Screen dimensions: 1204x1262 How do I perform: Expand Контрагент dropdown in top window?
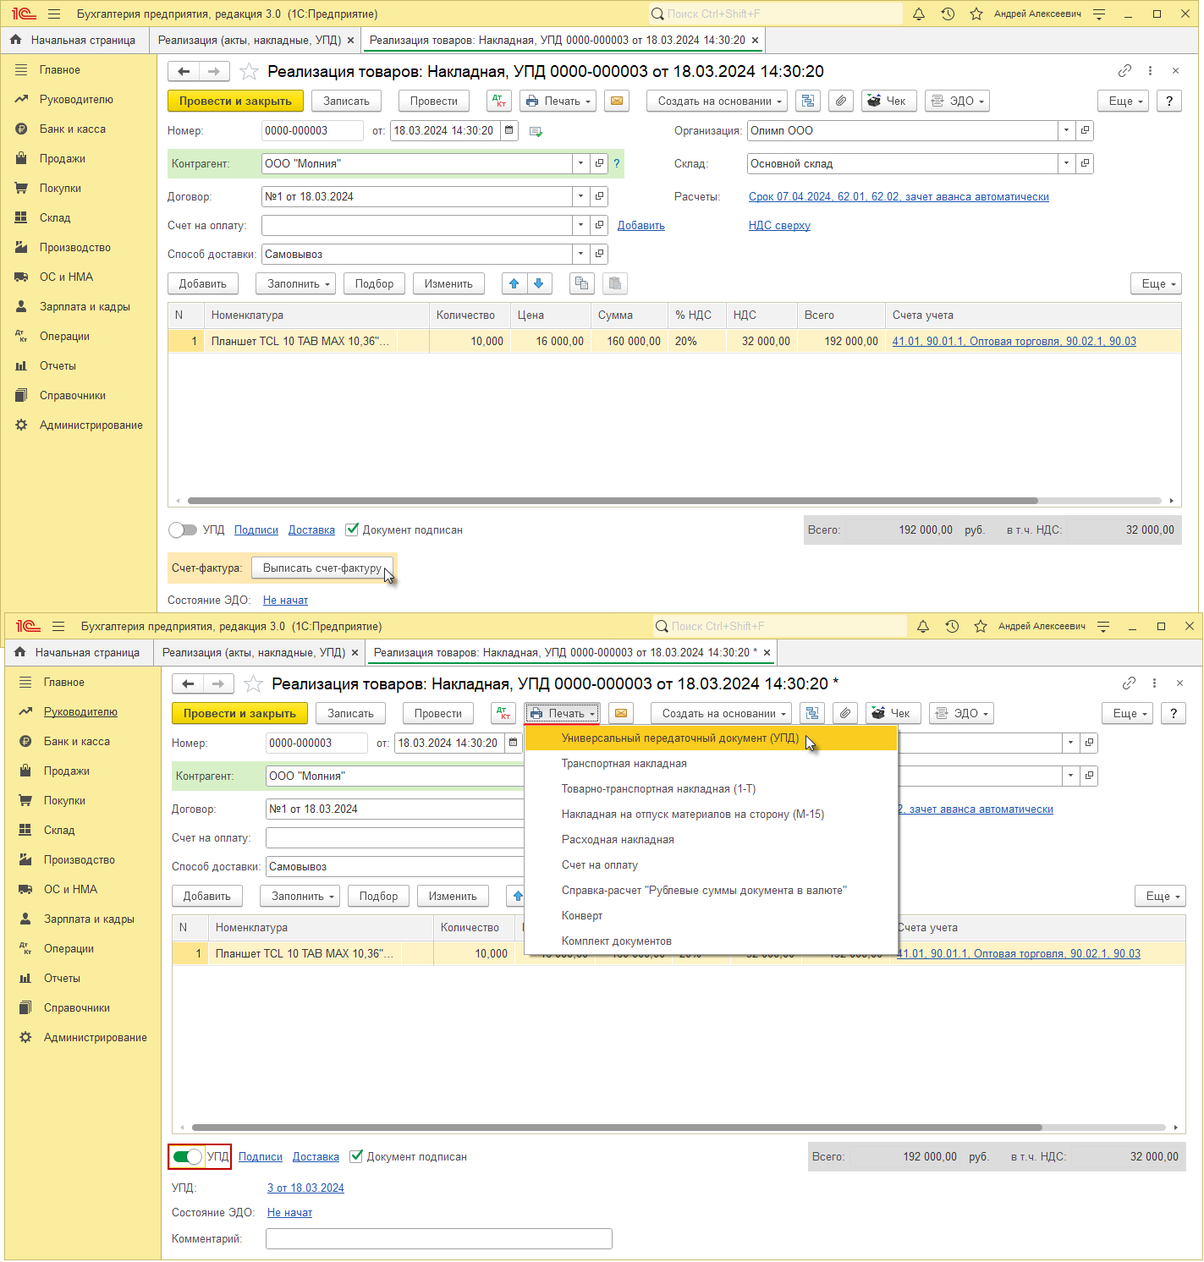pos(580,163)
